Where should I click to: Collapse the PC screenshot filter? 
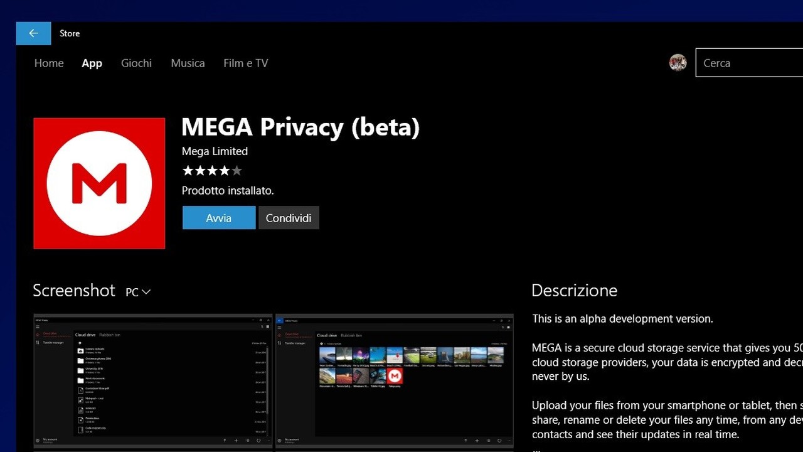137,291
